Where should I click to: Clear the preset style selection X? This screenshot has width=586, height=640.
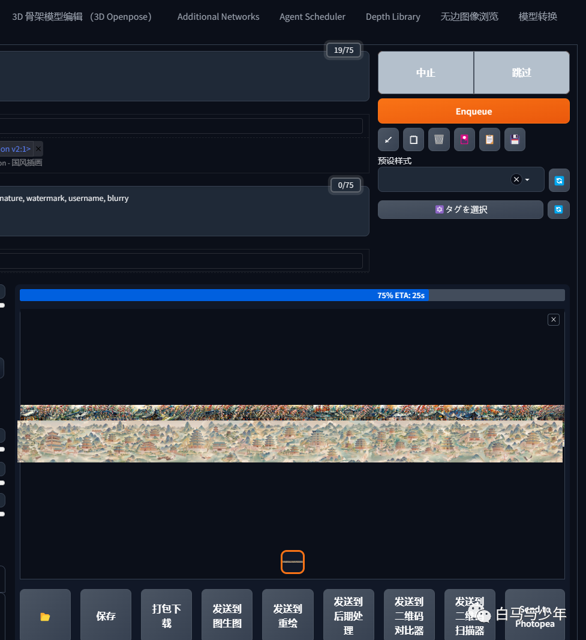pyautogui.click(x=516, y=179)
